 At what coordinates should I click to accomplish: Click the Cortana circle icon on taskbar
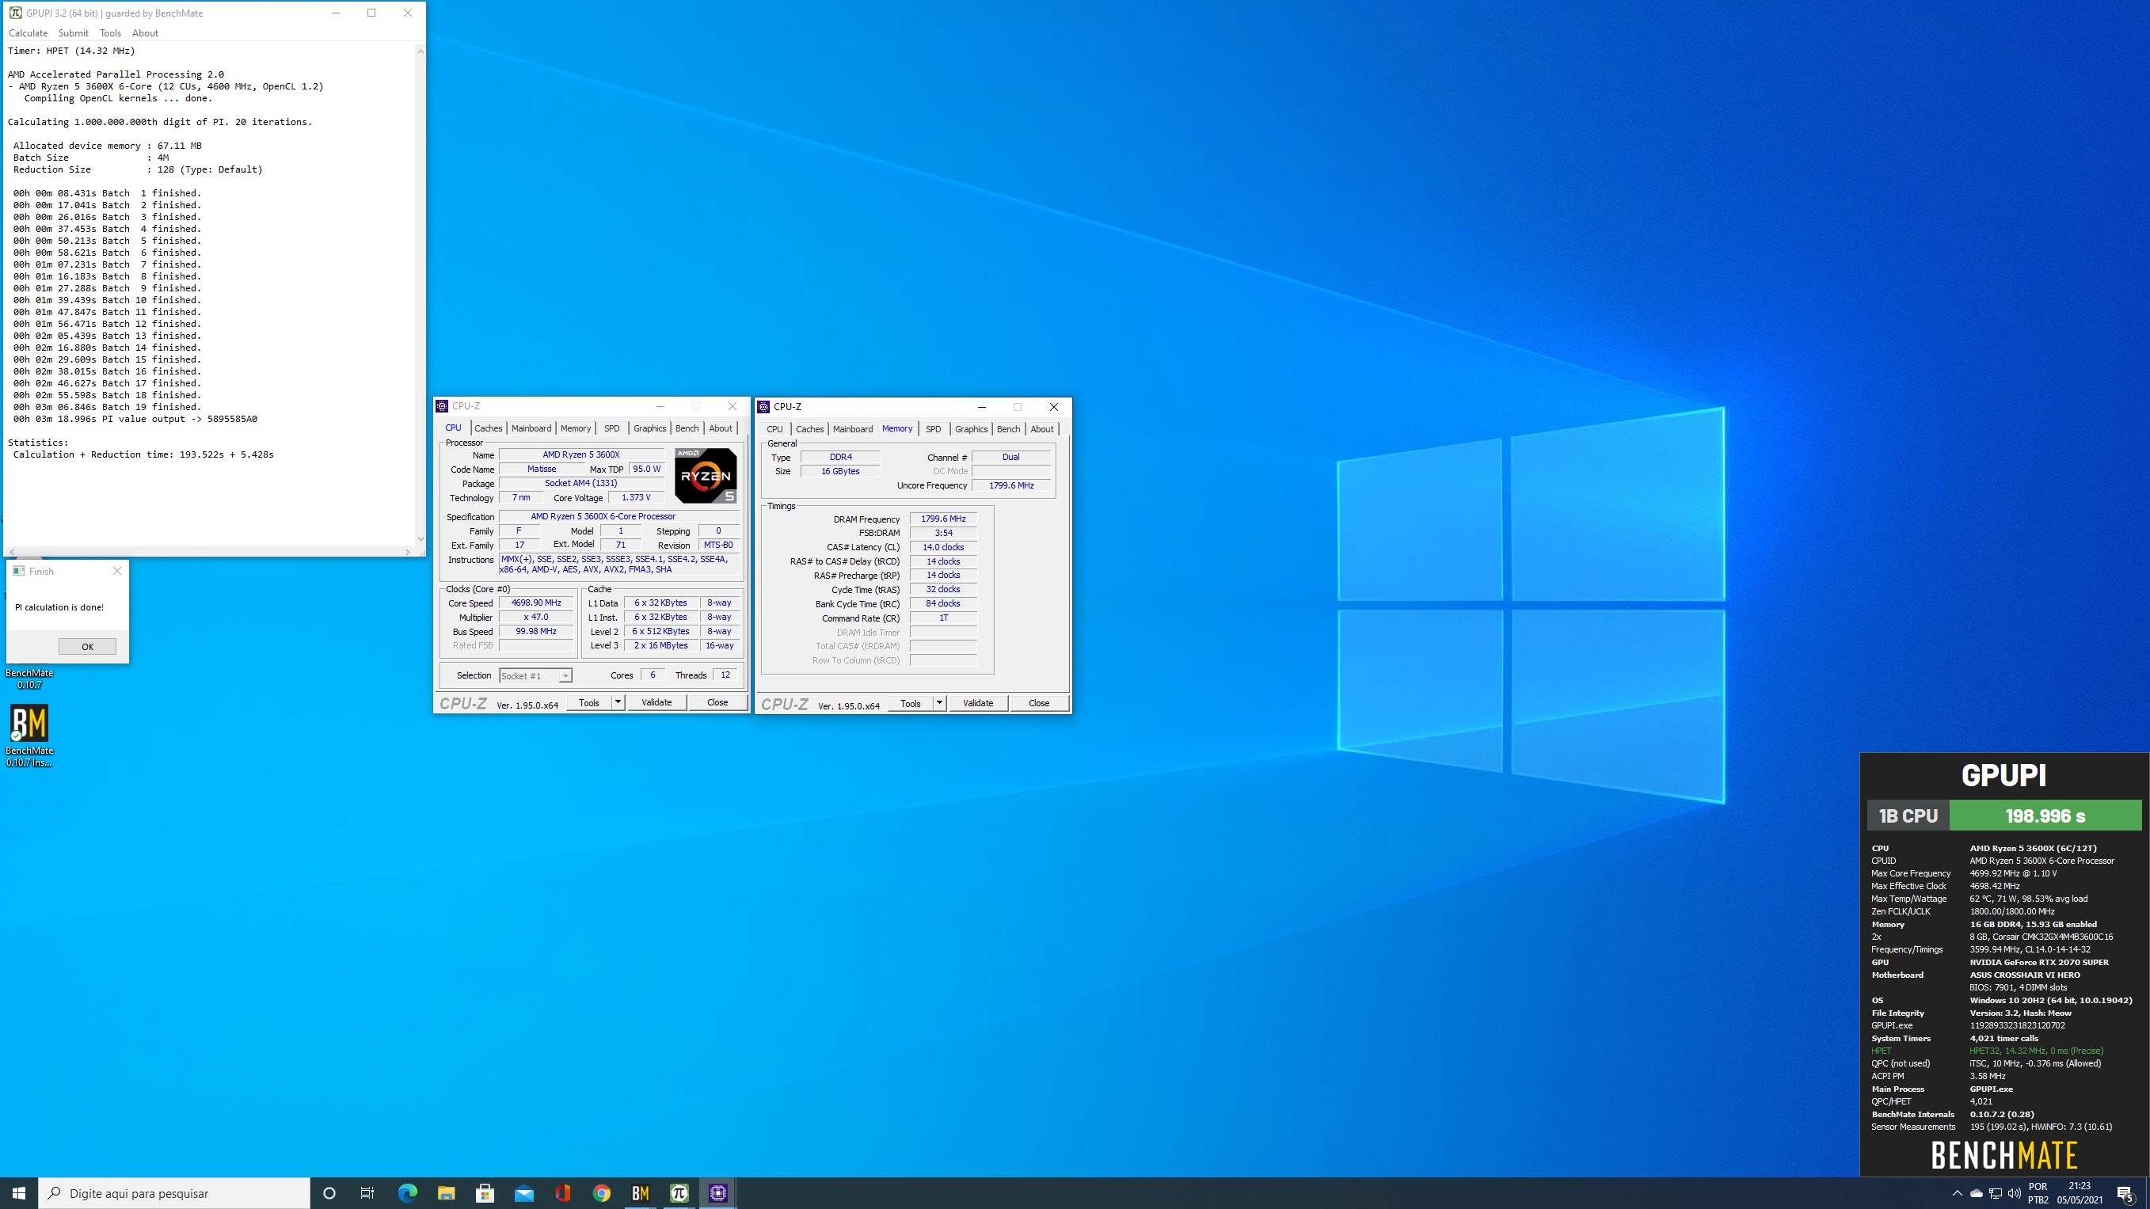(x=329, y=1193)
